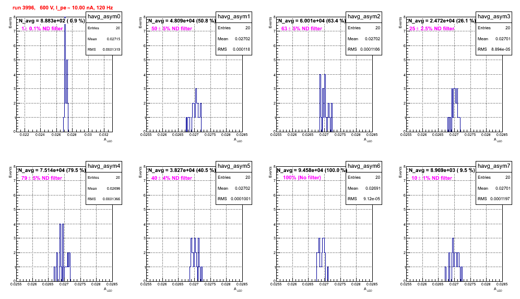The width and height of the screenshot is (520, 299).
Task: Click the 10± 1% ND filter label
Action: point(432,178)
